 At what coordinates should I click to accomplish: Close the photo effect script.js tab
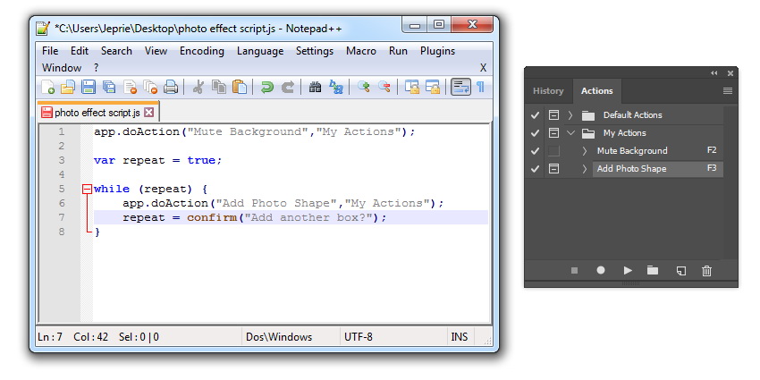click(148, 113)
